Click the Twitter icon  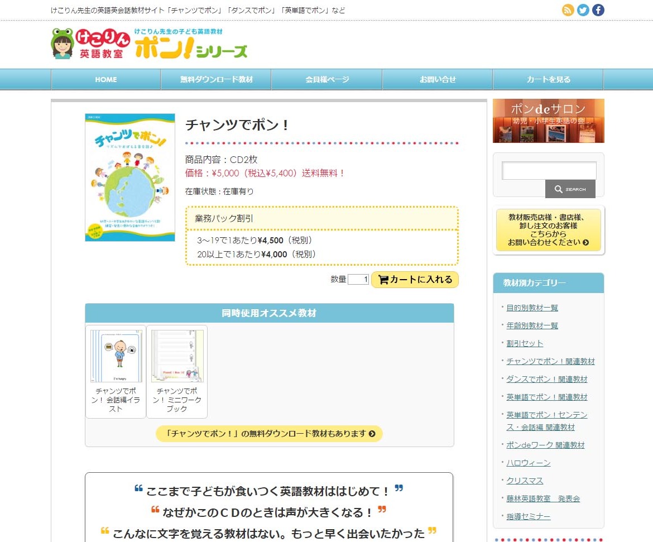pyautogui.click(x=583, y=9)
